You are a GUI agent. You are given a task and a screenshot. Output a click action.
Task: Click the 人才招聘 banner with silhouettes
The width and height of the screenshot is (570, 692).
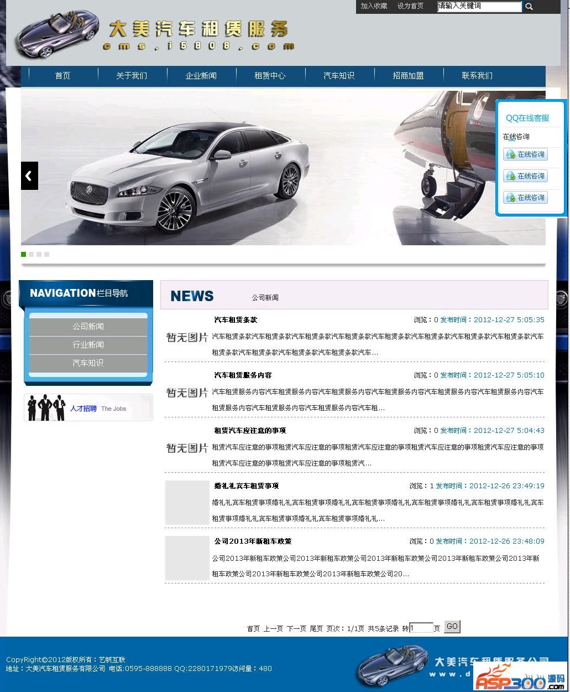coord(88,407)
